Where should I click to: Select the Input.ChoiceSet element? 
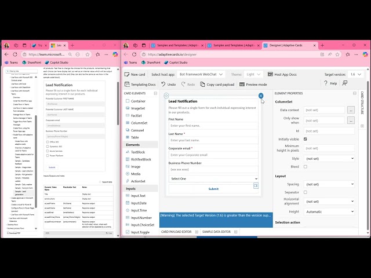[x=140, y=225]
